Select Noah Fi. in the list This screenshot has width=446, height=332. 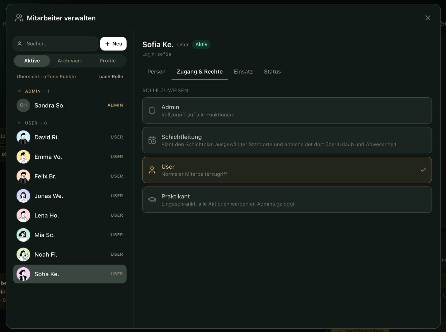70,254
